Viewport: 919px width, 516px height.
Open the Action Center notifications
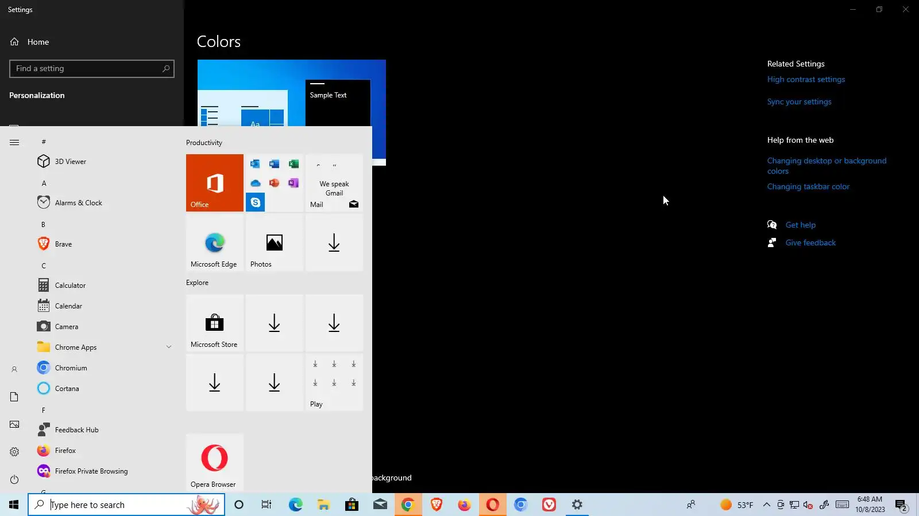coord(901,505)
